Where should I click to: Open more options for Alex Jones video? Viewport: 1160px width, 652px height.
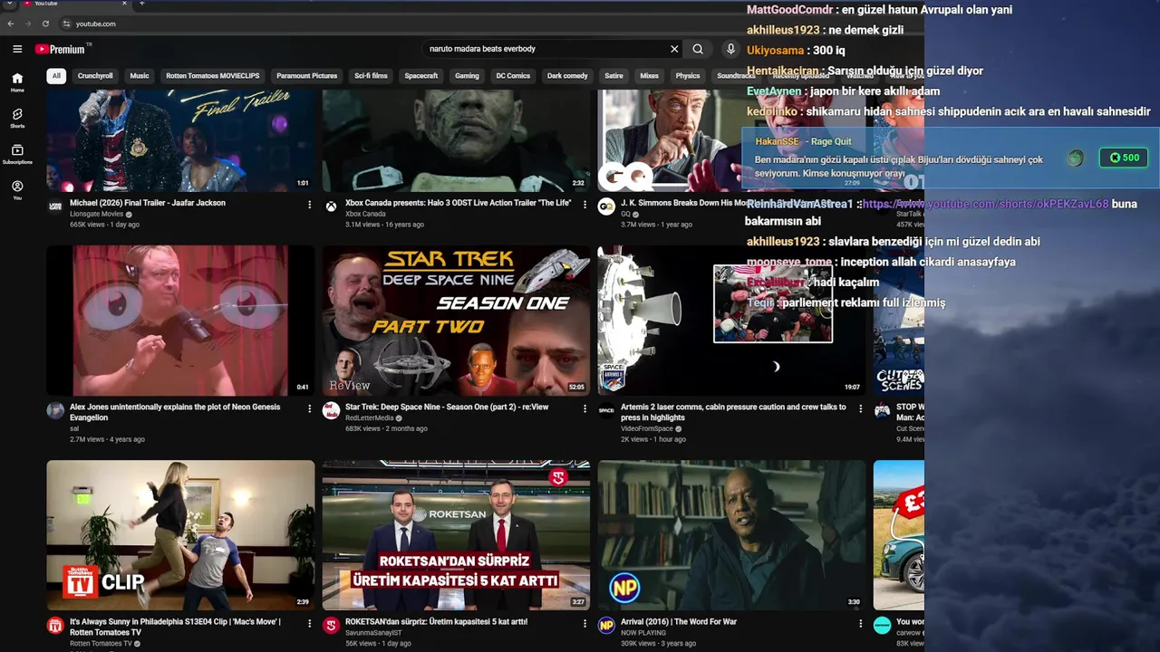pyautogui.click(x=309, y=408)
